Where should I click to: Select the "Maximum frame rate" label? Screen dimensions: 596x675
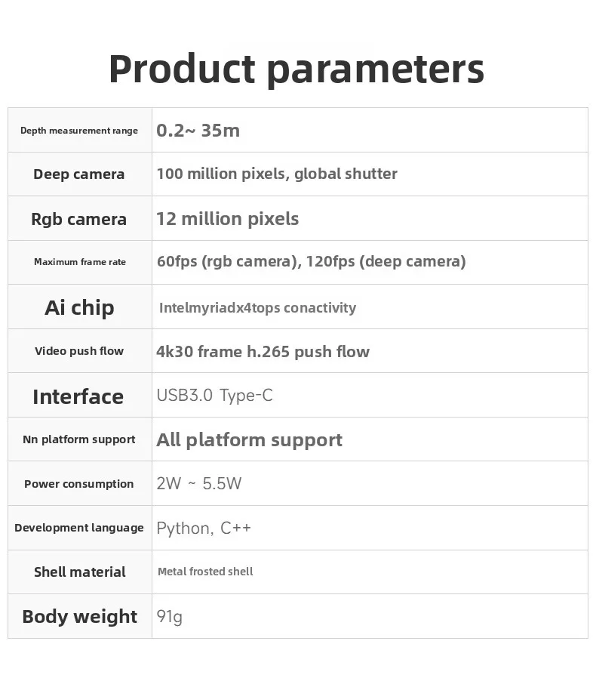(x=79, y=262)
